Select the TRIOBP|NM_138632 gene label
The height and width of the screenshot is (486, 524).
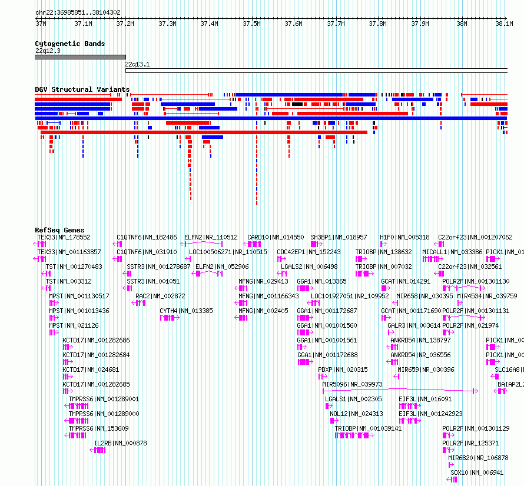pos(383,252)
